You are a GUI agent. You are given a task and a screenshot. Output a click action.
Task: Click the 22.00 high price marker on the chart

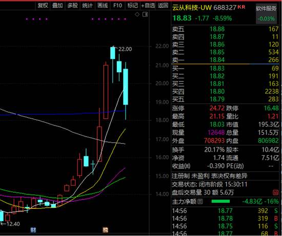tap(125, 49)
